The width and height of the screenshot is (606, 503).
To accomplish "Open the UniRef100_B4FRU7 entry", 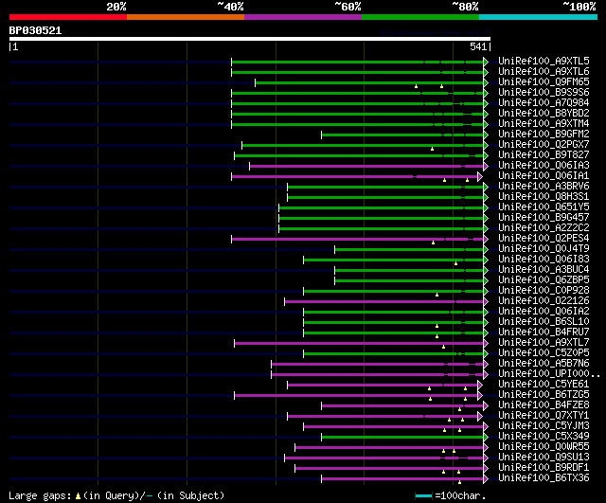I will tap(544, 332).
